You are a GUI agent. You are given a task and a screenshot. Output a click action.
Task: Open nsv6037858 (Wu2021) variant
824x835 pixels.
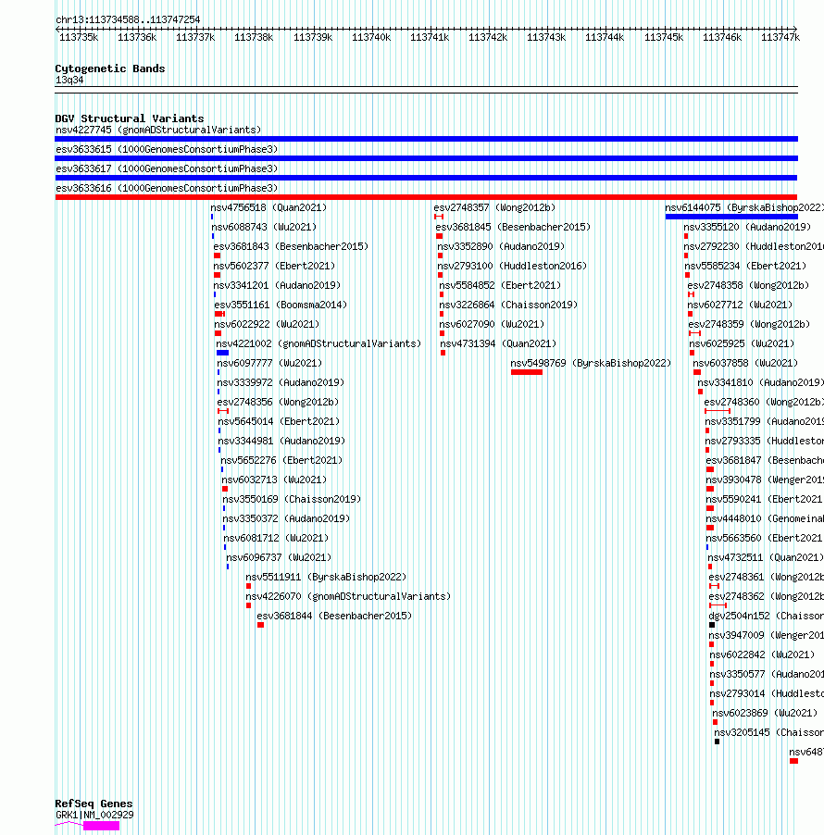(745, 363)
